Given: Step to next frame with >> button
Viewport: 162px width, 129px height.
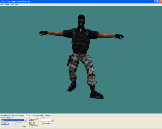Looking at the screenshot, I should click(x=24, y=124).
